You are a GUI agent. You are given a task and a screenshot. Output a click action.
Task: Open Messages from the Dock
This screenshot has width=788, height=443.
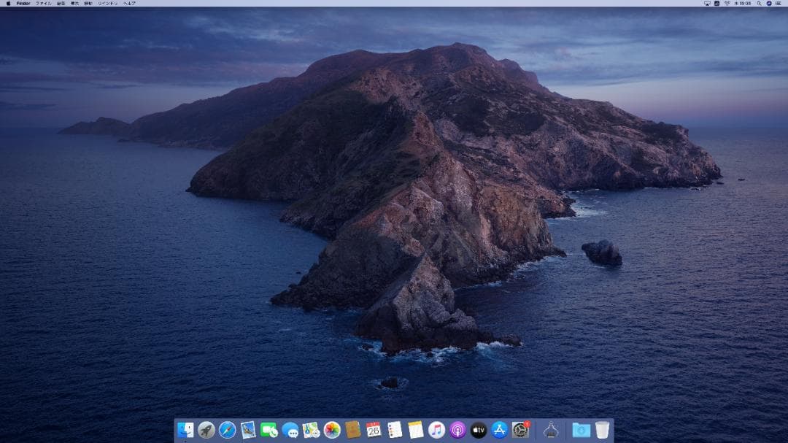(290, 430)
